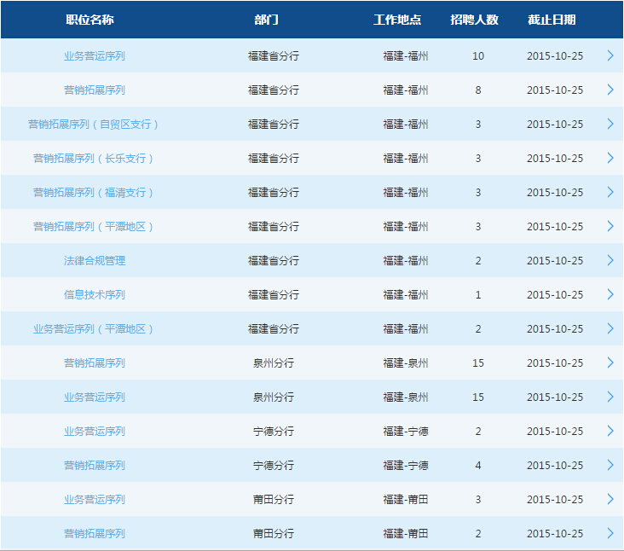624x551 pixels.
Task: Click the chevron on 福清支行 row
Action: pyautogui.click(x=610, y=192)
